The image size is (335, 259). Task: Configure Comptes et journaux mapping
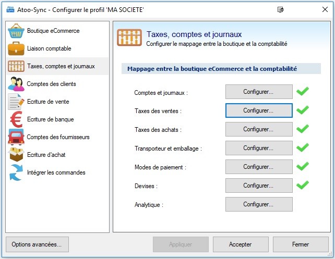click(259, 92)
